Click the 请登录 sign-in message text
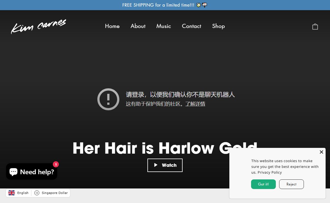Viewport: 330px width, 203px height. (180, 95)
